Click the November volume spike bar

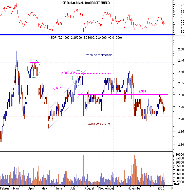click(134, 170)
